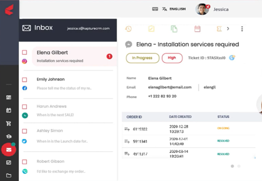This screenshot has width=262, height=181.
Task: Click the keyboard icon in top bar
Action: tap(155, 9)
